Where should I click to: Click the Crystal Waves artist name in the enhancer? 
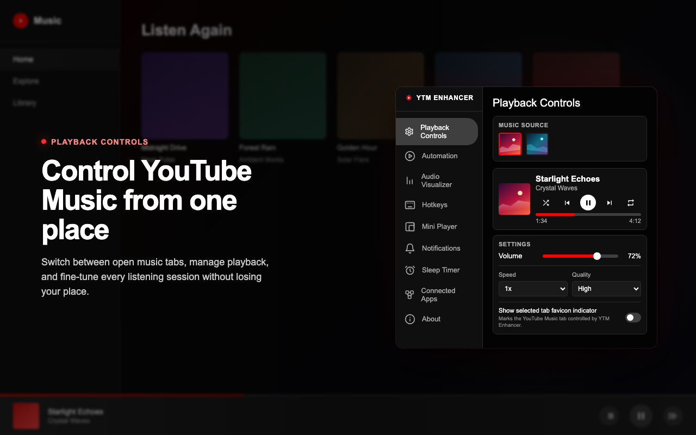tap(556, 188)
